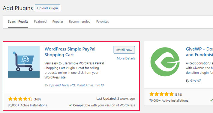Click the (163) ratings count
Screen dimensions: 213x113
point(37,99)
